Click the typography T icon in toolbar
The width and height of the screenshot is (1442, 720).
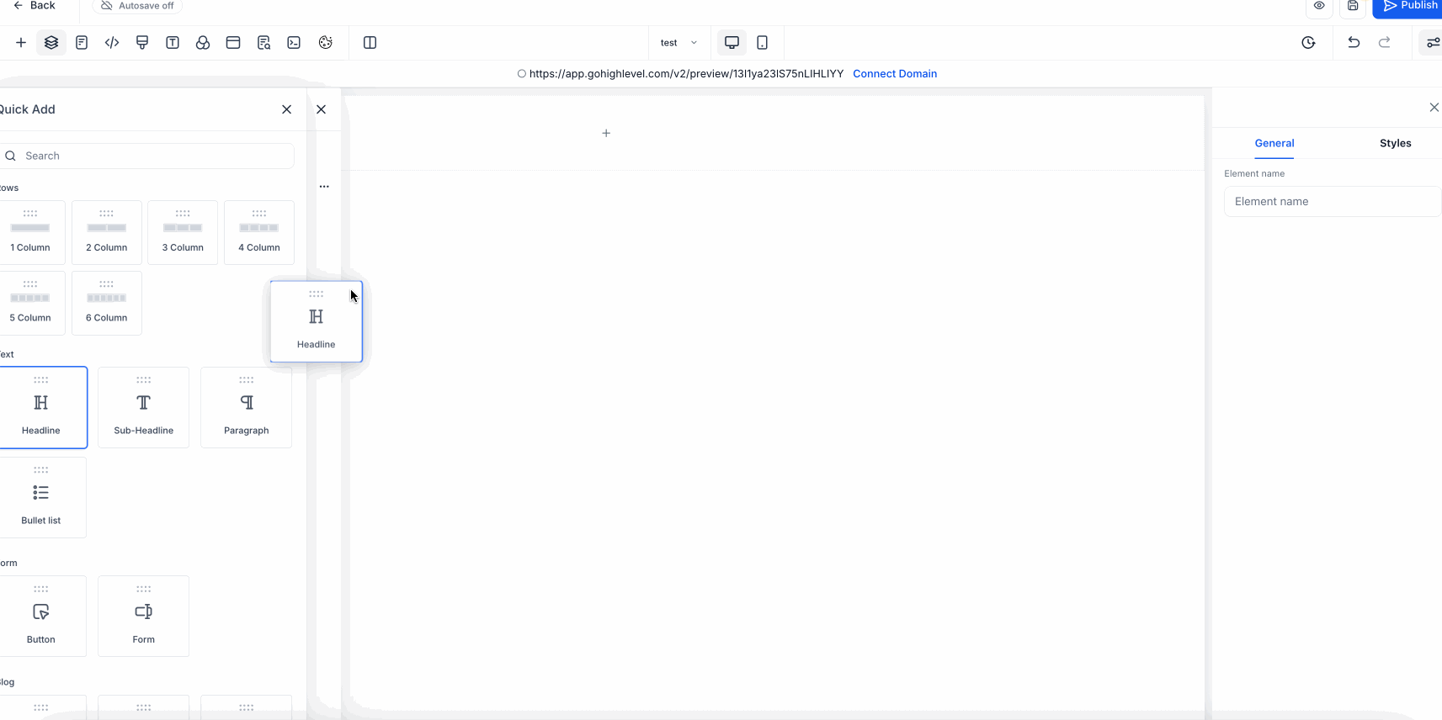point(173,43)
